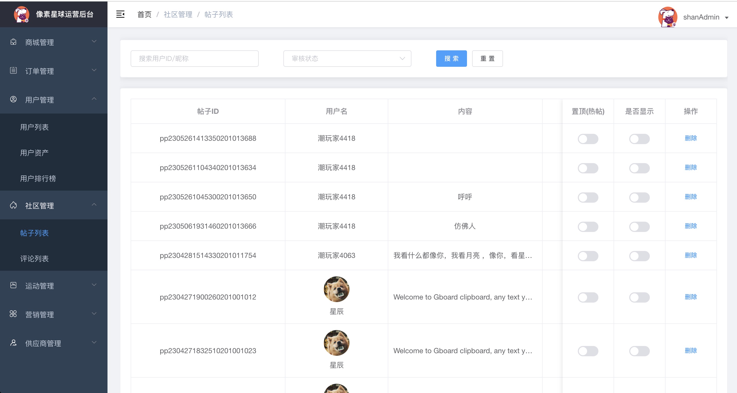Toggle 是否显示 switch for 潮玩家4063 post

[x=639, y=256]
